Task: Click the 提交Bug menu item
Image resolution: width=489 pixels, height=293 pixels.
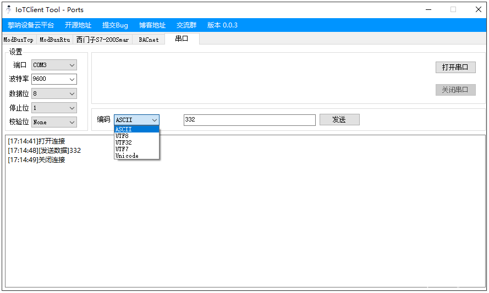Action: 115,25
